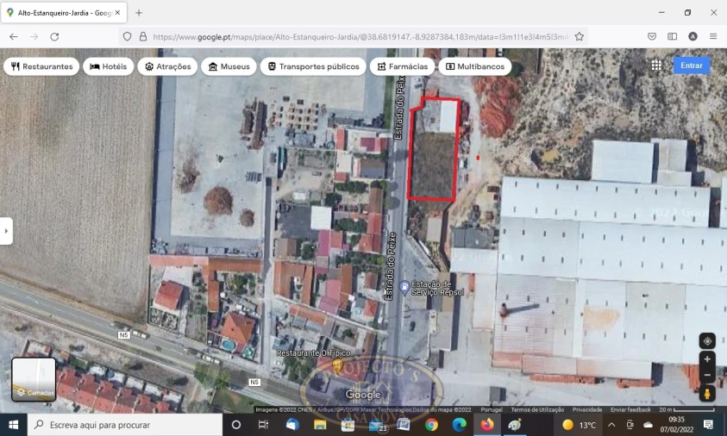This screenshot has height=436, width=727.
Task: Open the Google apps grid
Action: coord(656,65)
